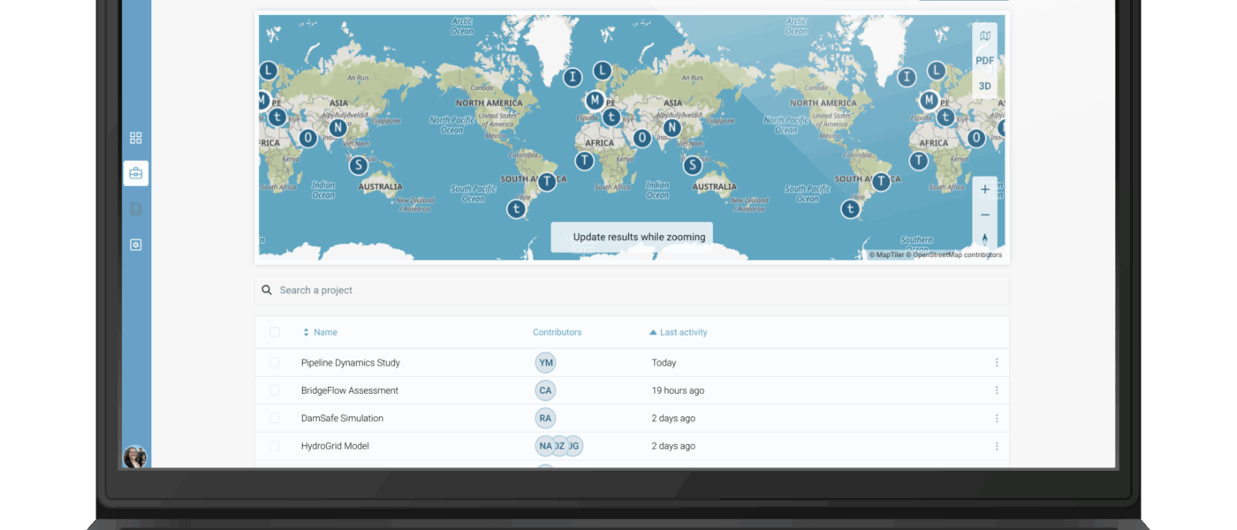Tick the DamSafe Simulation row checkbox
1237x530 pixels.
click(275, 419)
